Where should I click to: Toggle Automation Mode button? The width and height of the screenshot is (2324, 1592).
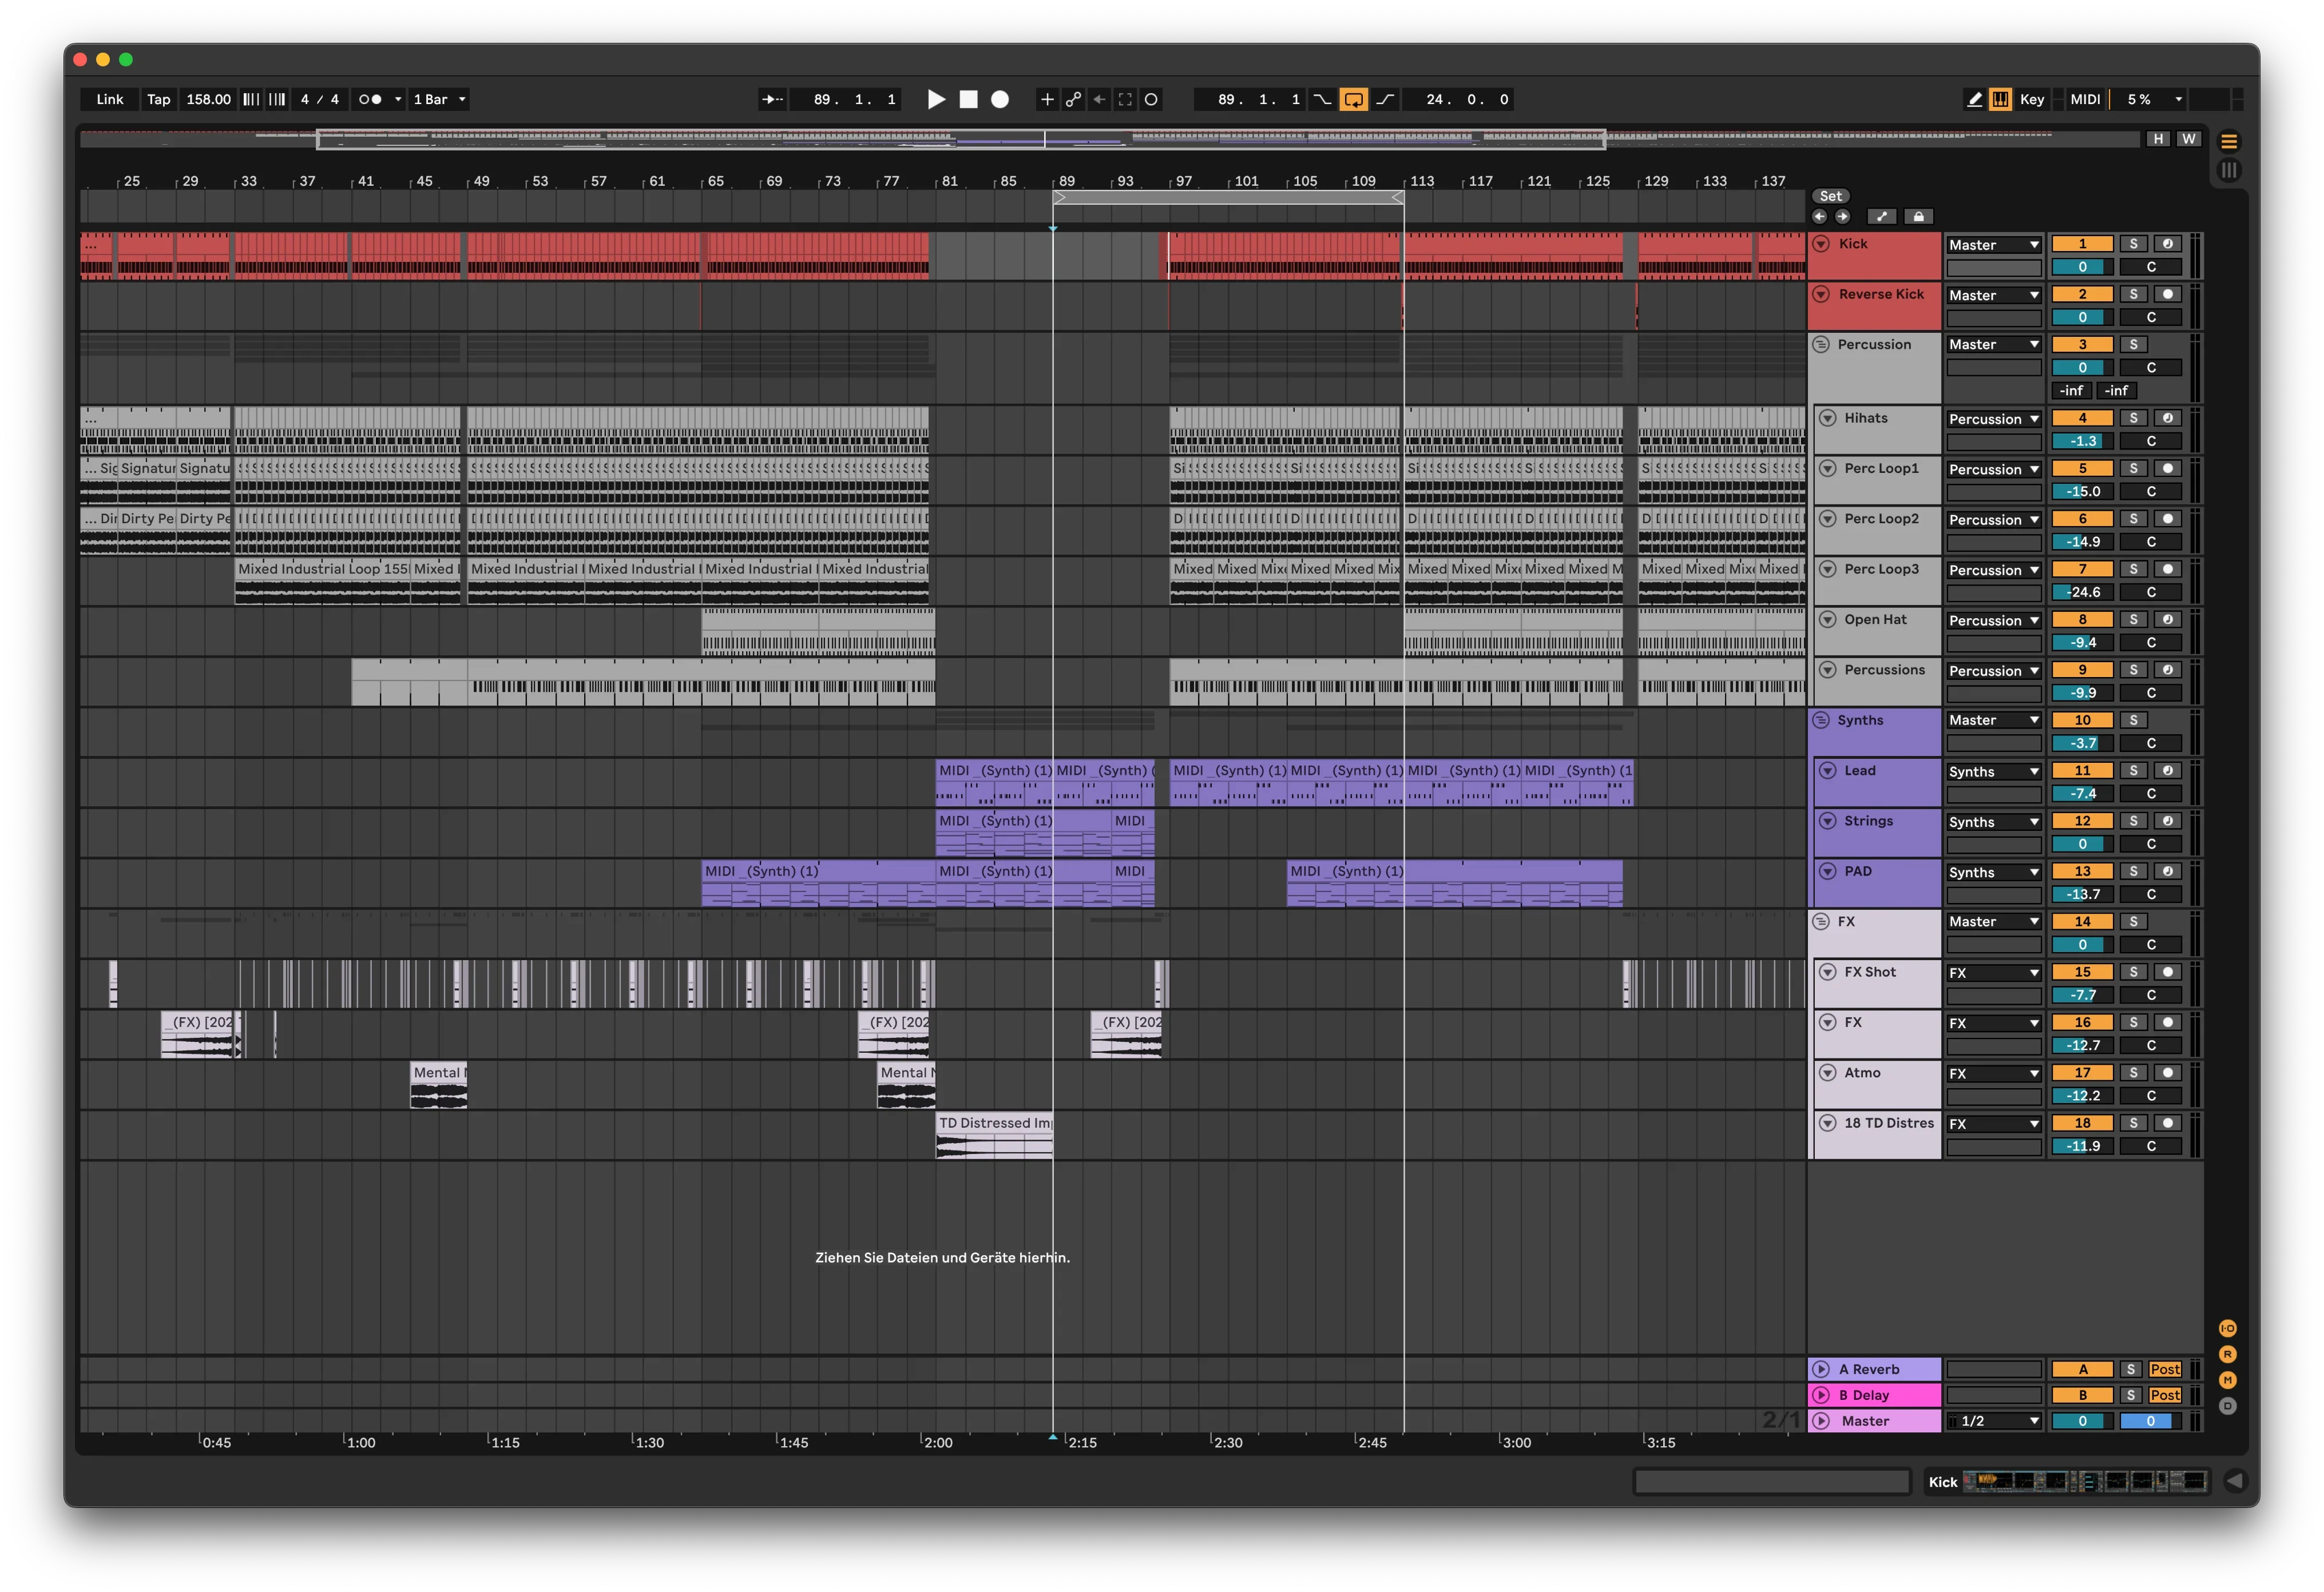1881,217
